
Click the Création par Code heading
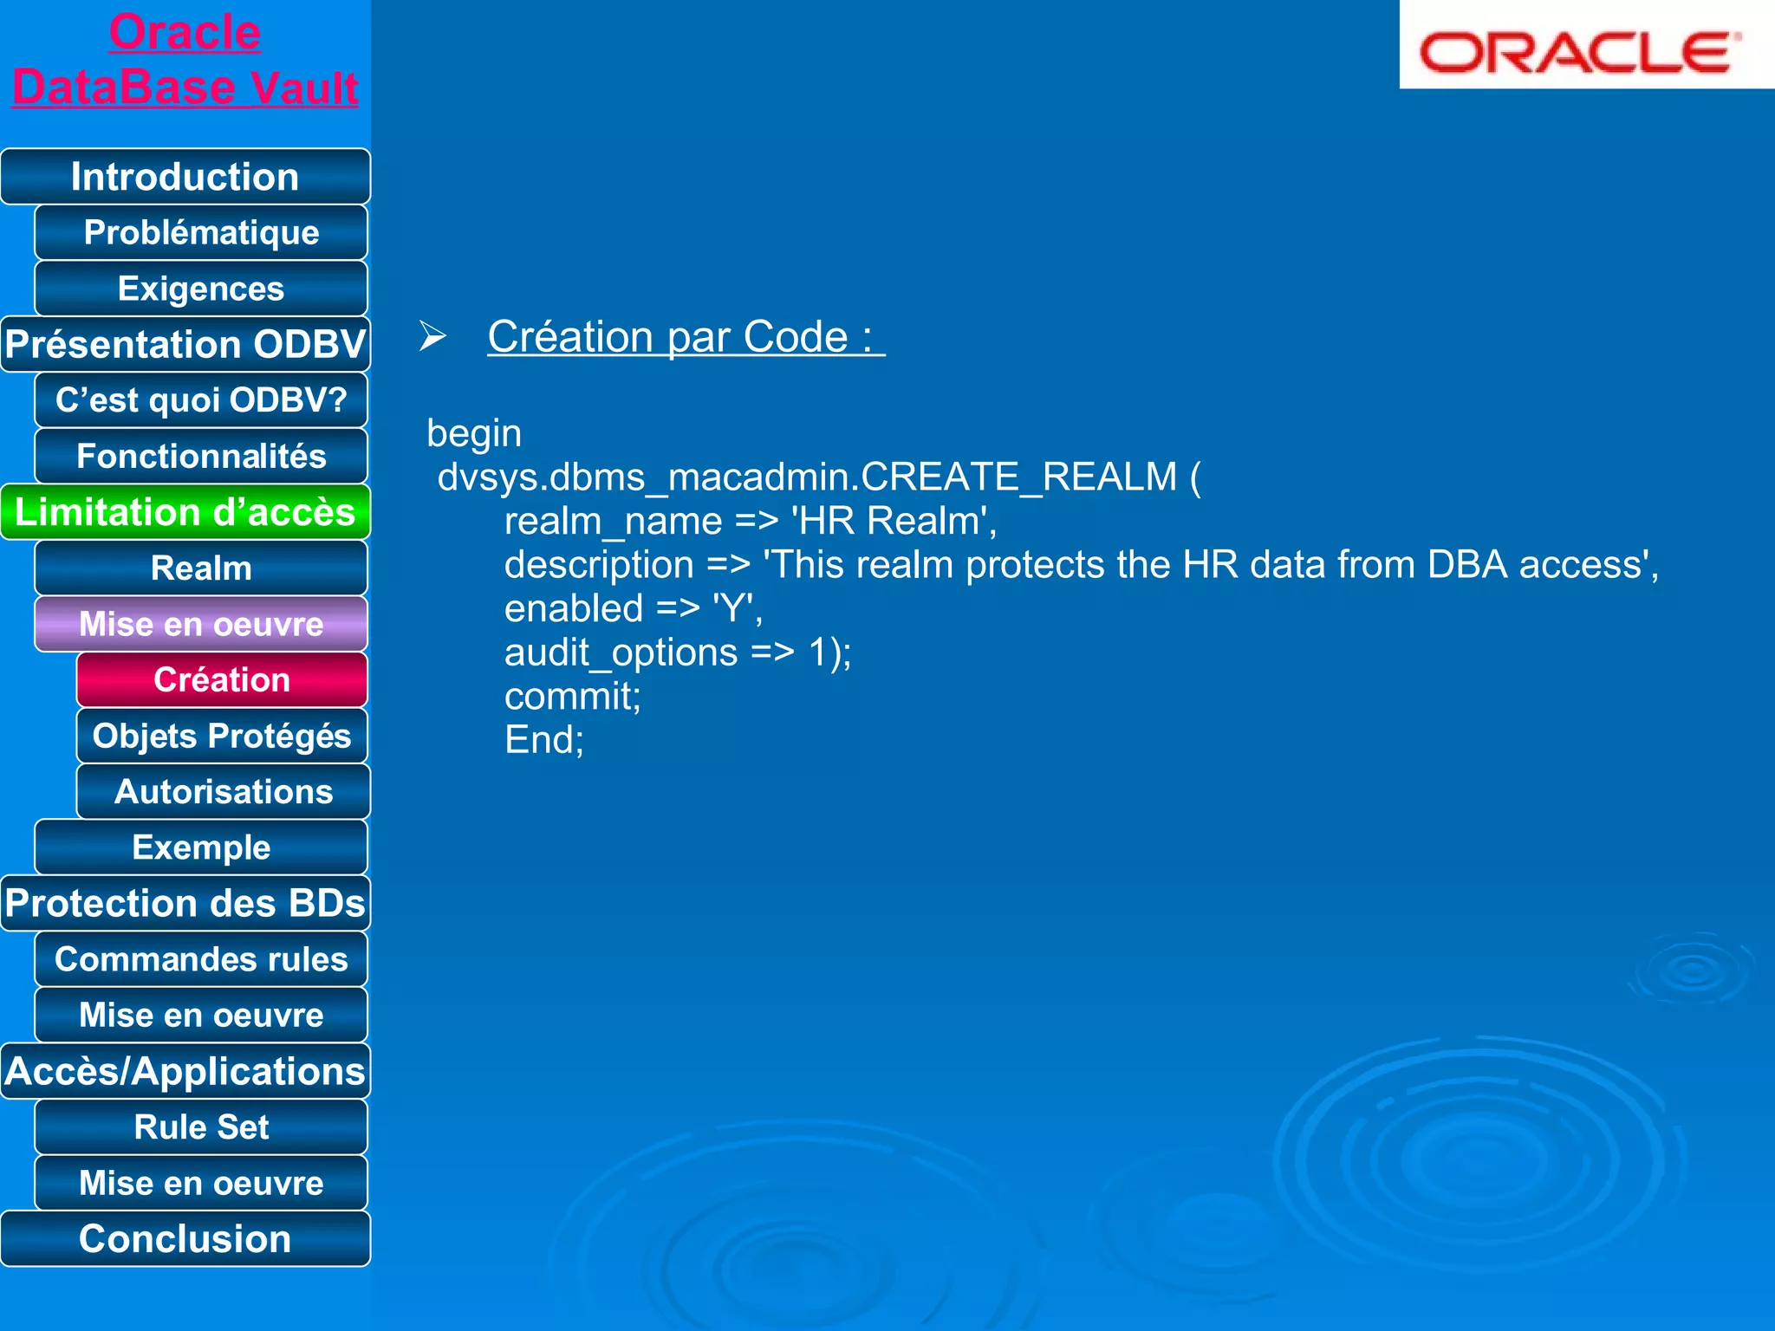pos(686,337)
